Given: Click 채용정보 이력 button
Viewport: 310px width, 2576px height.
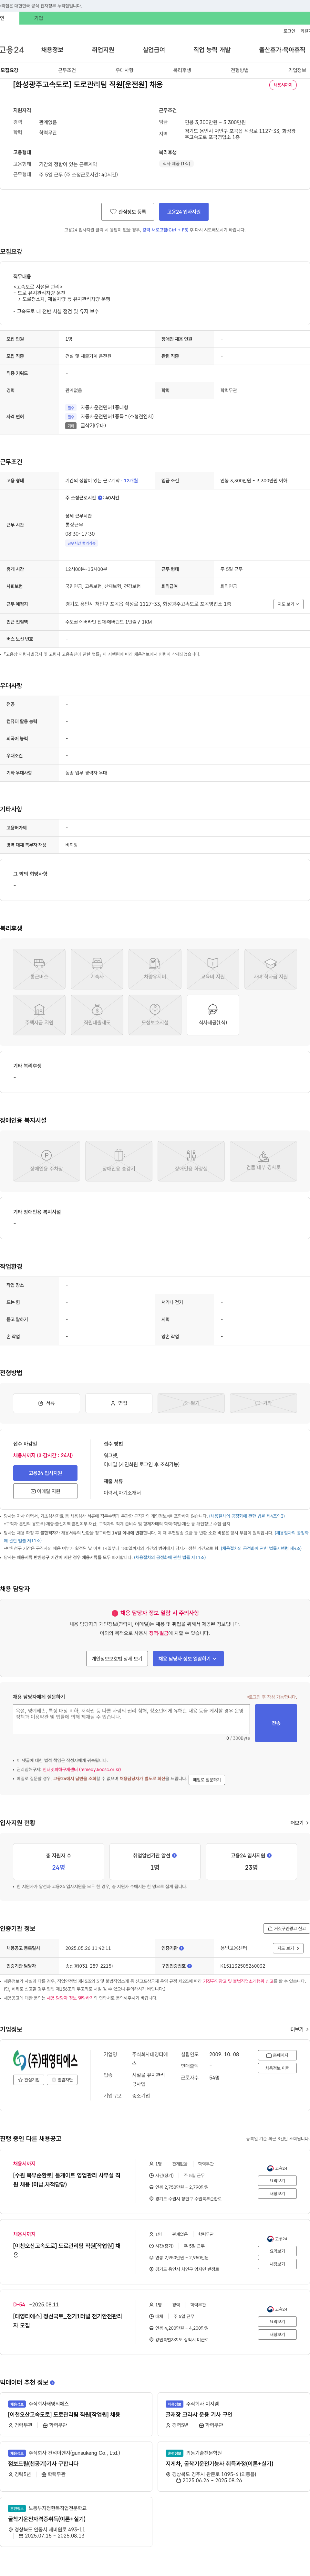Looking at the screenshot, I should 277,2068.
